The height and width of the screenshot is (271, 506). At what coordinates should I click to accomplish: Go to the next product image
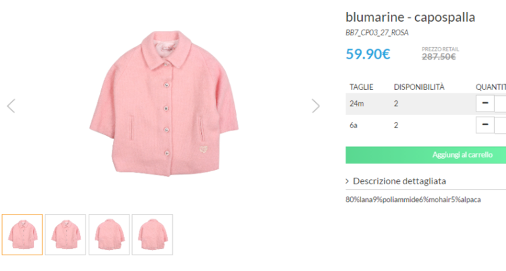(x=315, y=106)
